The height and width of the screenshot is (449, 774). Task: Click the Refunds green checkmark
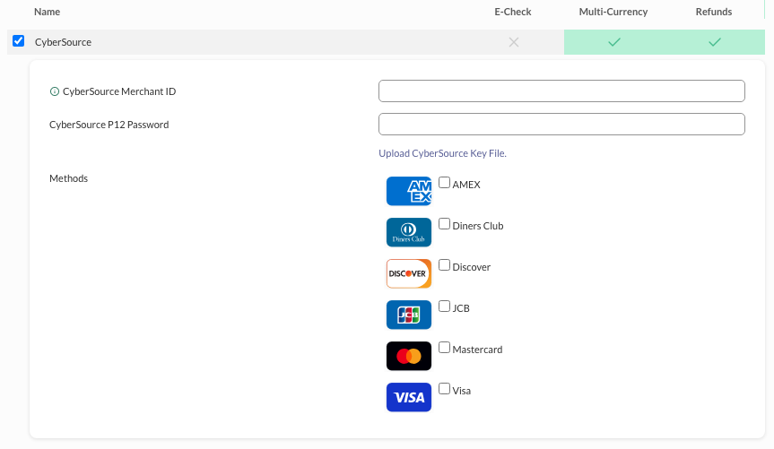click(714, 42)
